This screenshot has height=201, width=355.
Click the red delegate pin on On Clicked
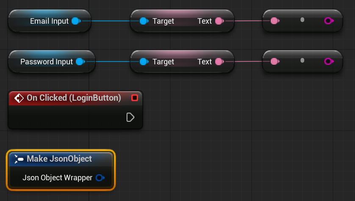[135, 98]
